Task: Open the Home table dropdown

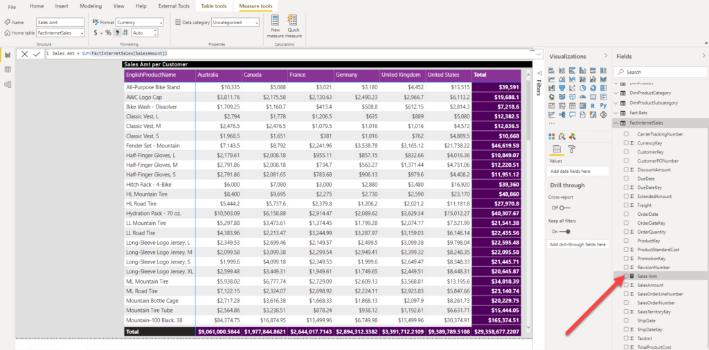Action: tap(60, 33)
